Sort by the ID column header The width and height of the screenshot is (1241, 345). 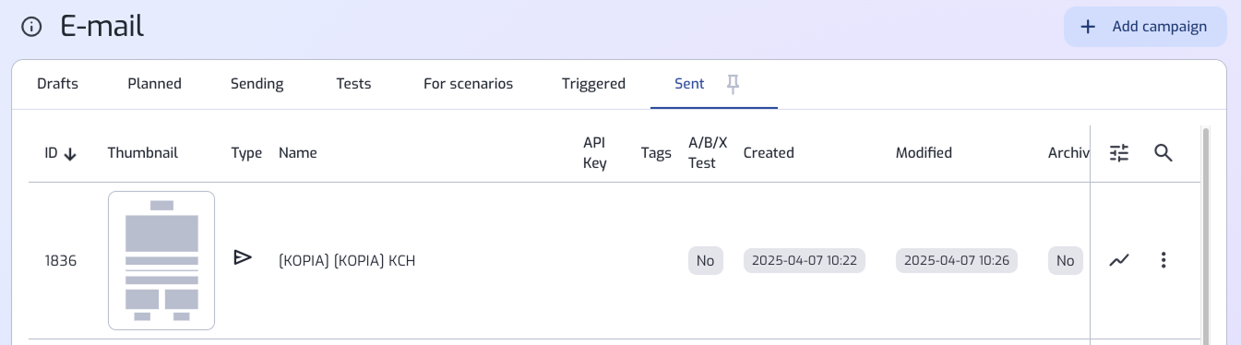click(x=60, y=153)
